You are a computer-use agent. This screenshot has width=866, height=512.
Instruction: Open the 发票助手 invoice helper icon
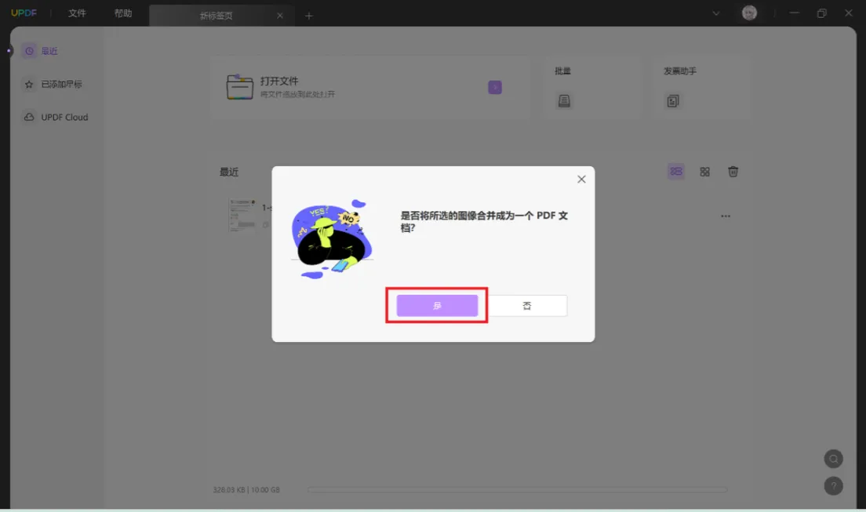click(673, 101)
